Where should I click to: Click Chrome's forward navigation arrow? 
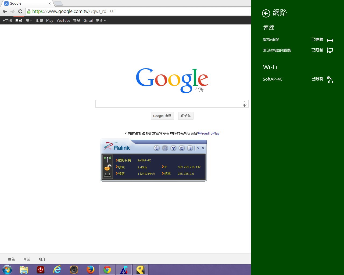(12, 11)
